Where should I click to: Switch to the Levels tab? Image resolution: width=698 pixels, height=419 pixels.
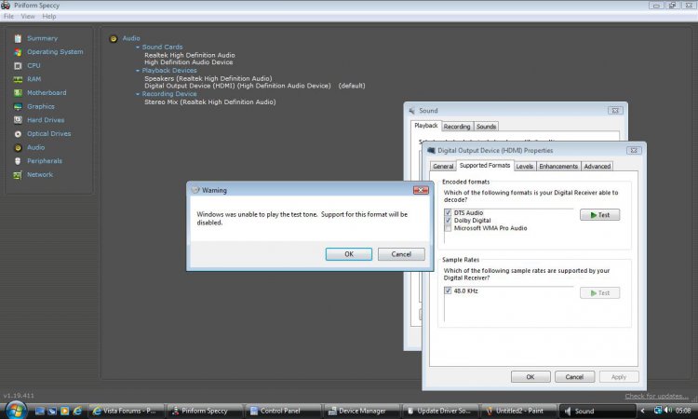pos(524,166)
